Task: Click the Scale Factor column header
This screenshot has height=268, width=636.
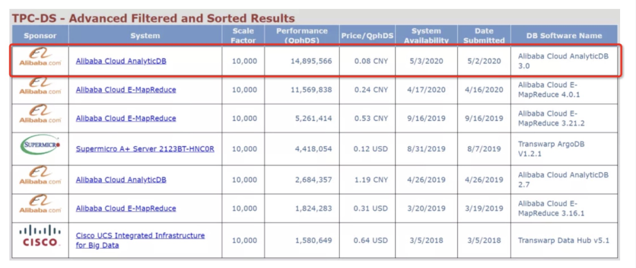Action: point(243,35)
